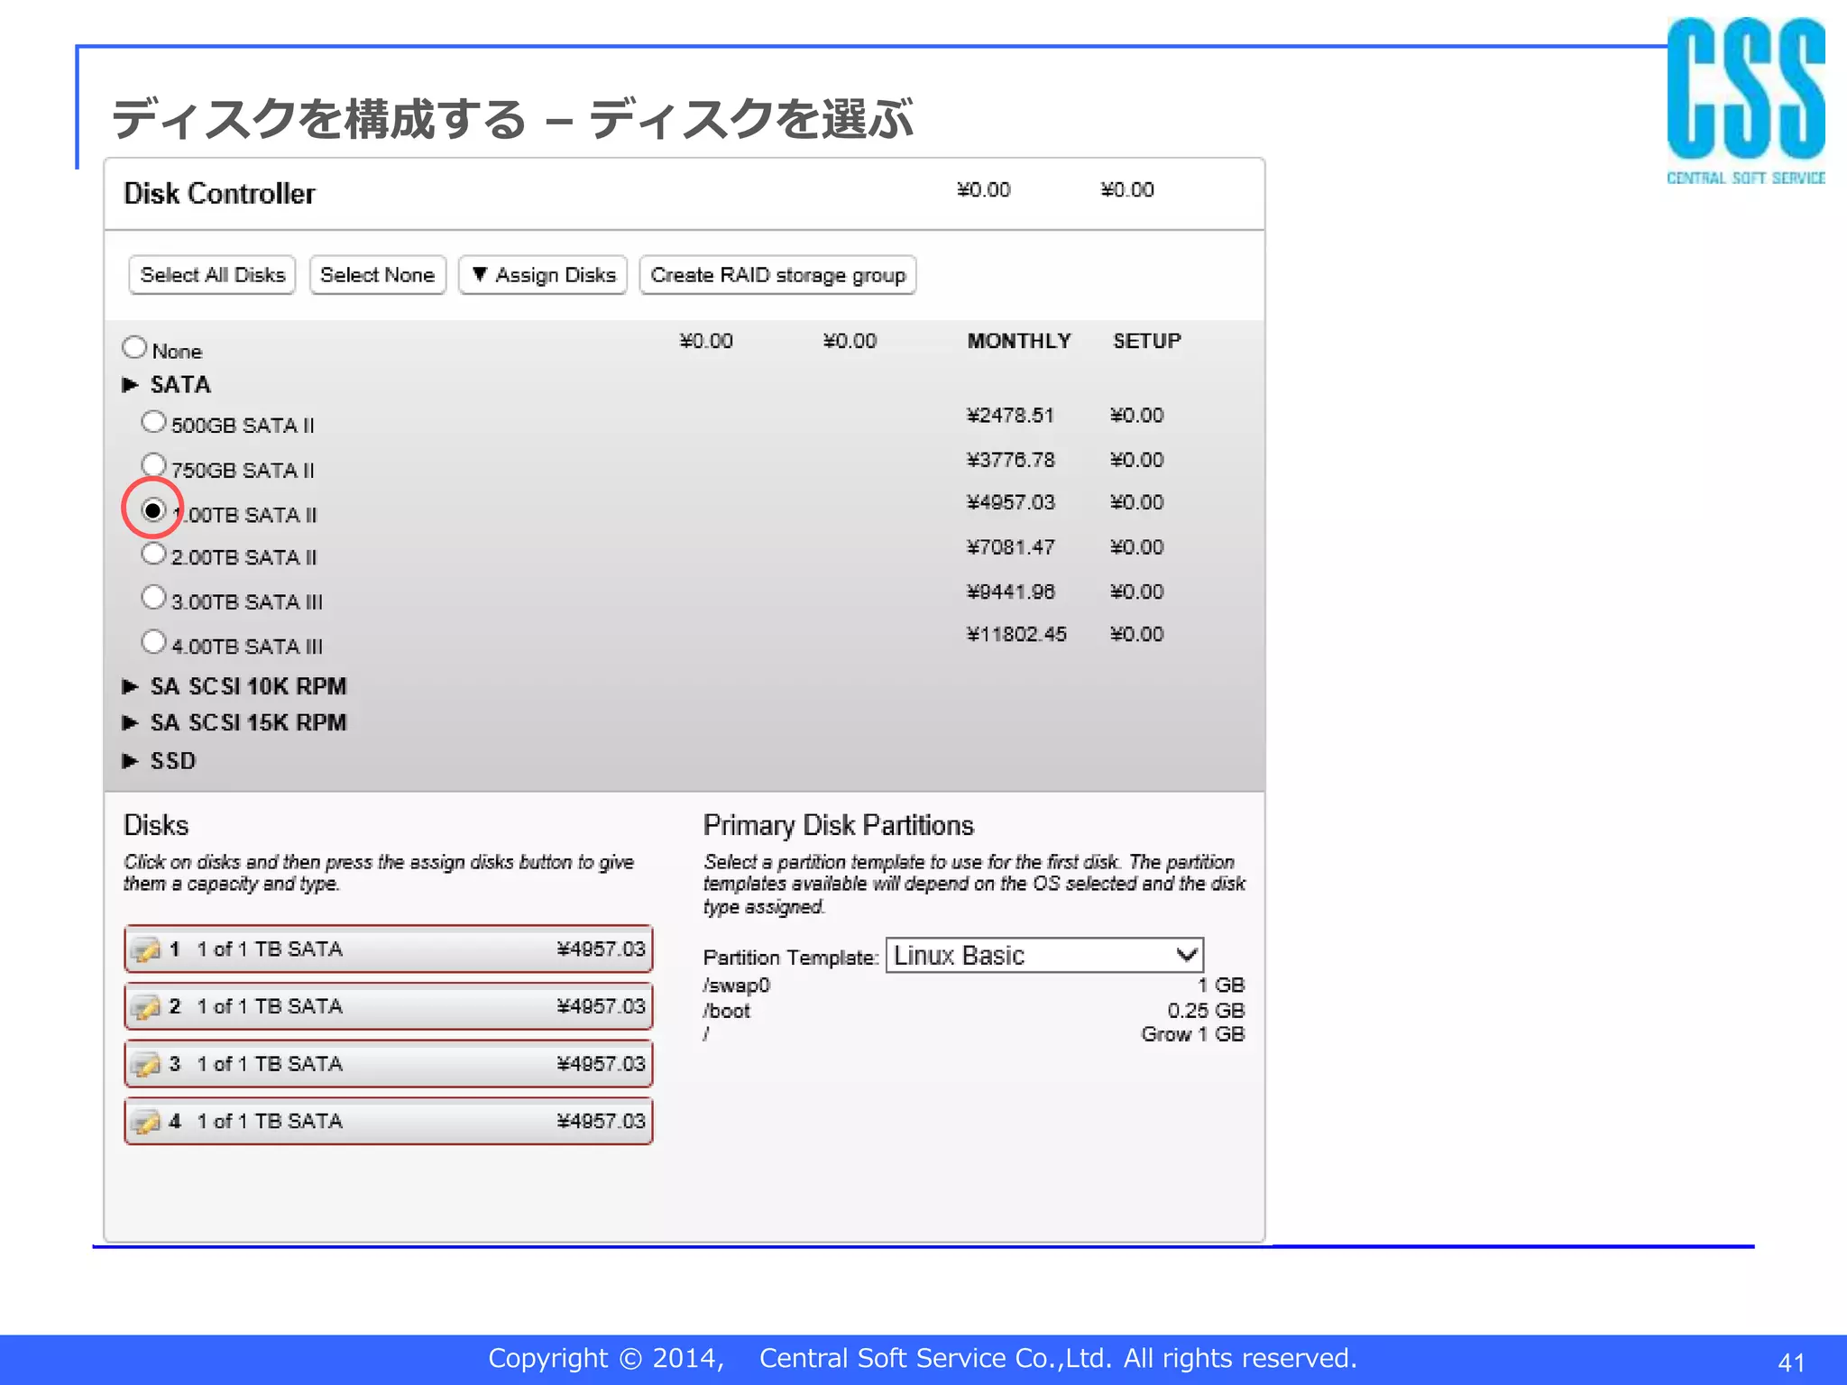The width and height of the screenshot is (1847, 1385).
Task: Click the ¥7081.47 monthly price
Action: click(x=1010, y=547)
